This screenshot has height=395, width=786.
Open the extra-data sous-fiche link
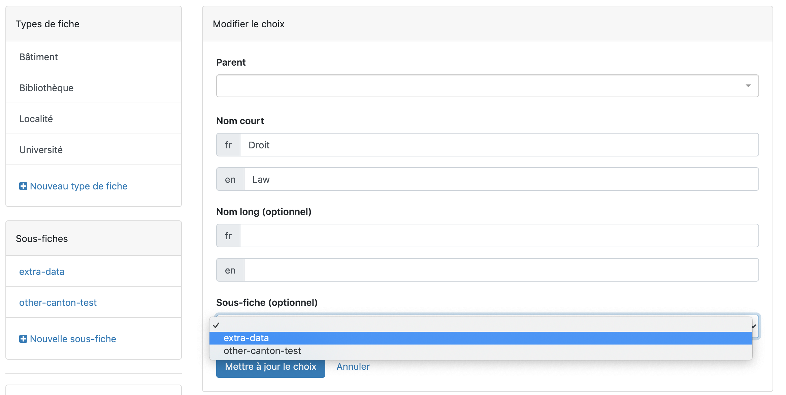click(x=42, y=272)
